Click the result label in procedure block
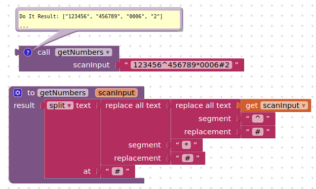Screen dimensions: 316x189 pyautogui.click(x=24, y=105)
